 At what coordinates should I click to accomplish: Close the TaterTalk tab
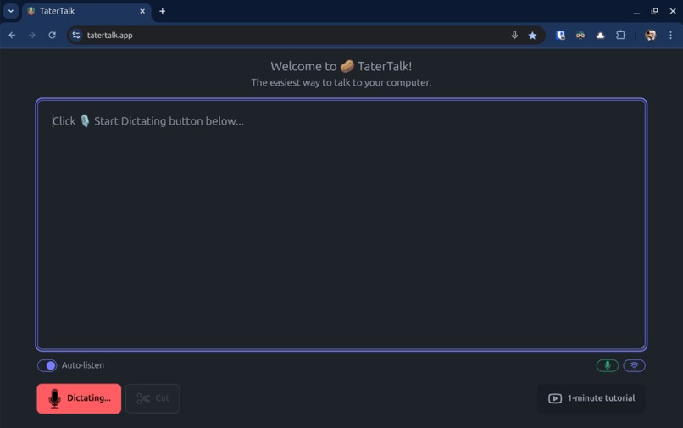[x=142, y=11]
